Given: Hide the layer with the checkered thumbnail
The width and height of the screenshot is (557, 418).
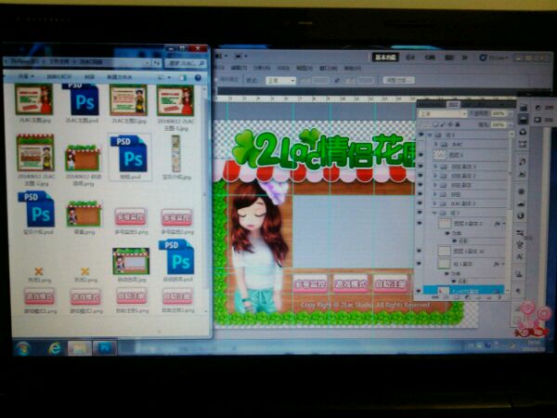Looking at the screenshot, I should [x=421, y=155].
